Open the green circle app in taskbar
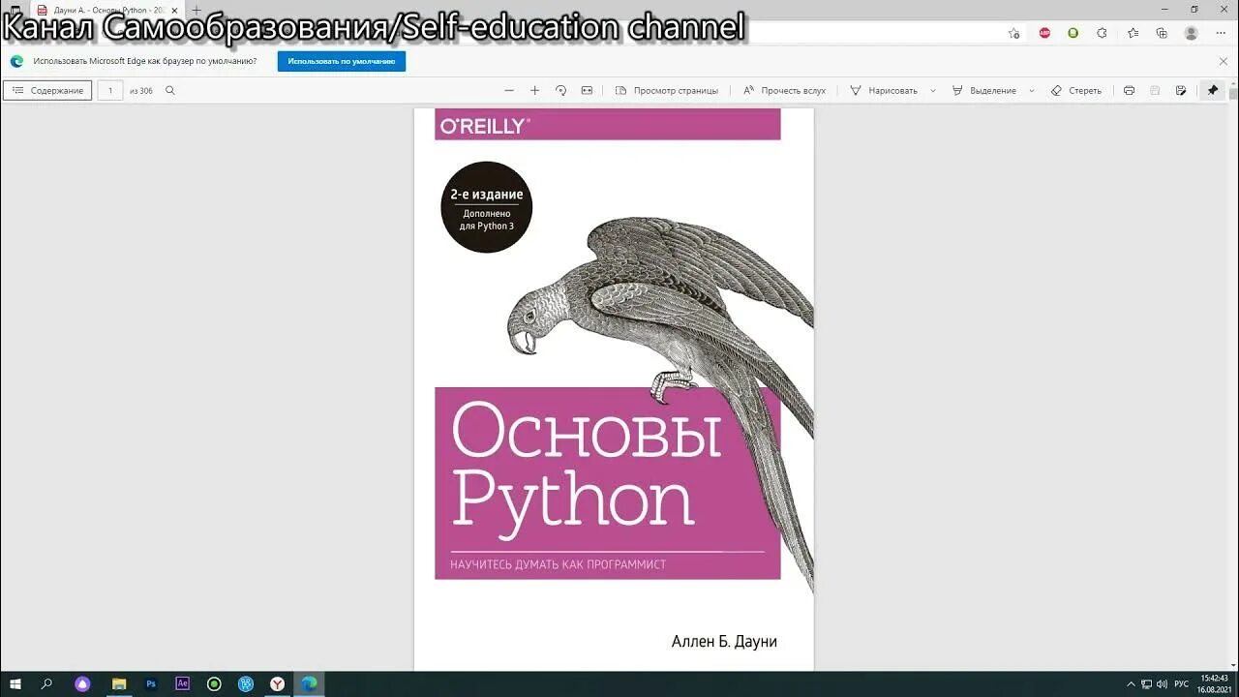Viewport: 1239px width, 697px height. (214, 683)
